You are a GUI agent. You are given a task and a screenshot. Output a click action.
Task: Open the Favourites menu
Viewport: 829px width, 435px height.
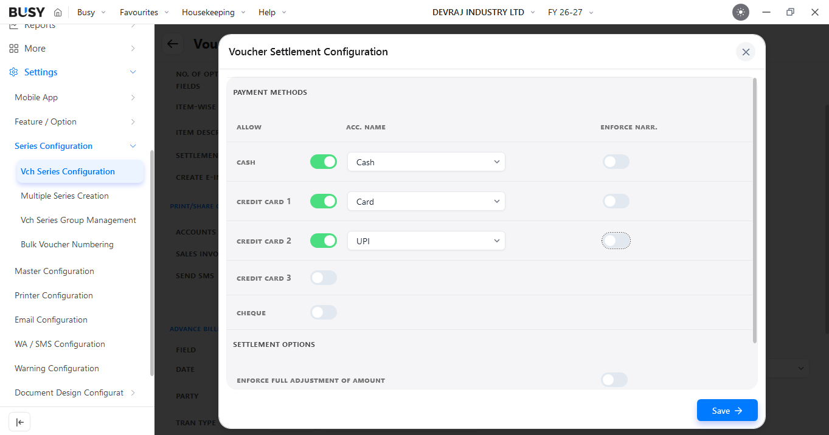click(144, 12)
